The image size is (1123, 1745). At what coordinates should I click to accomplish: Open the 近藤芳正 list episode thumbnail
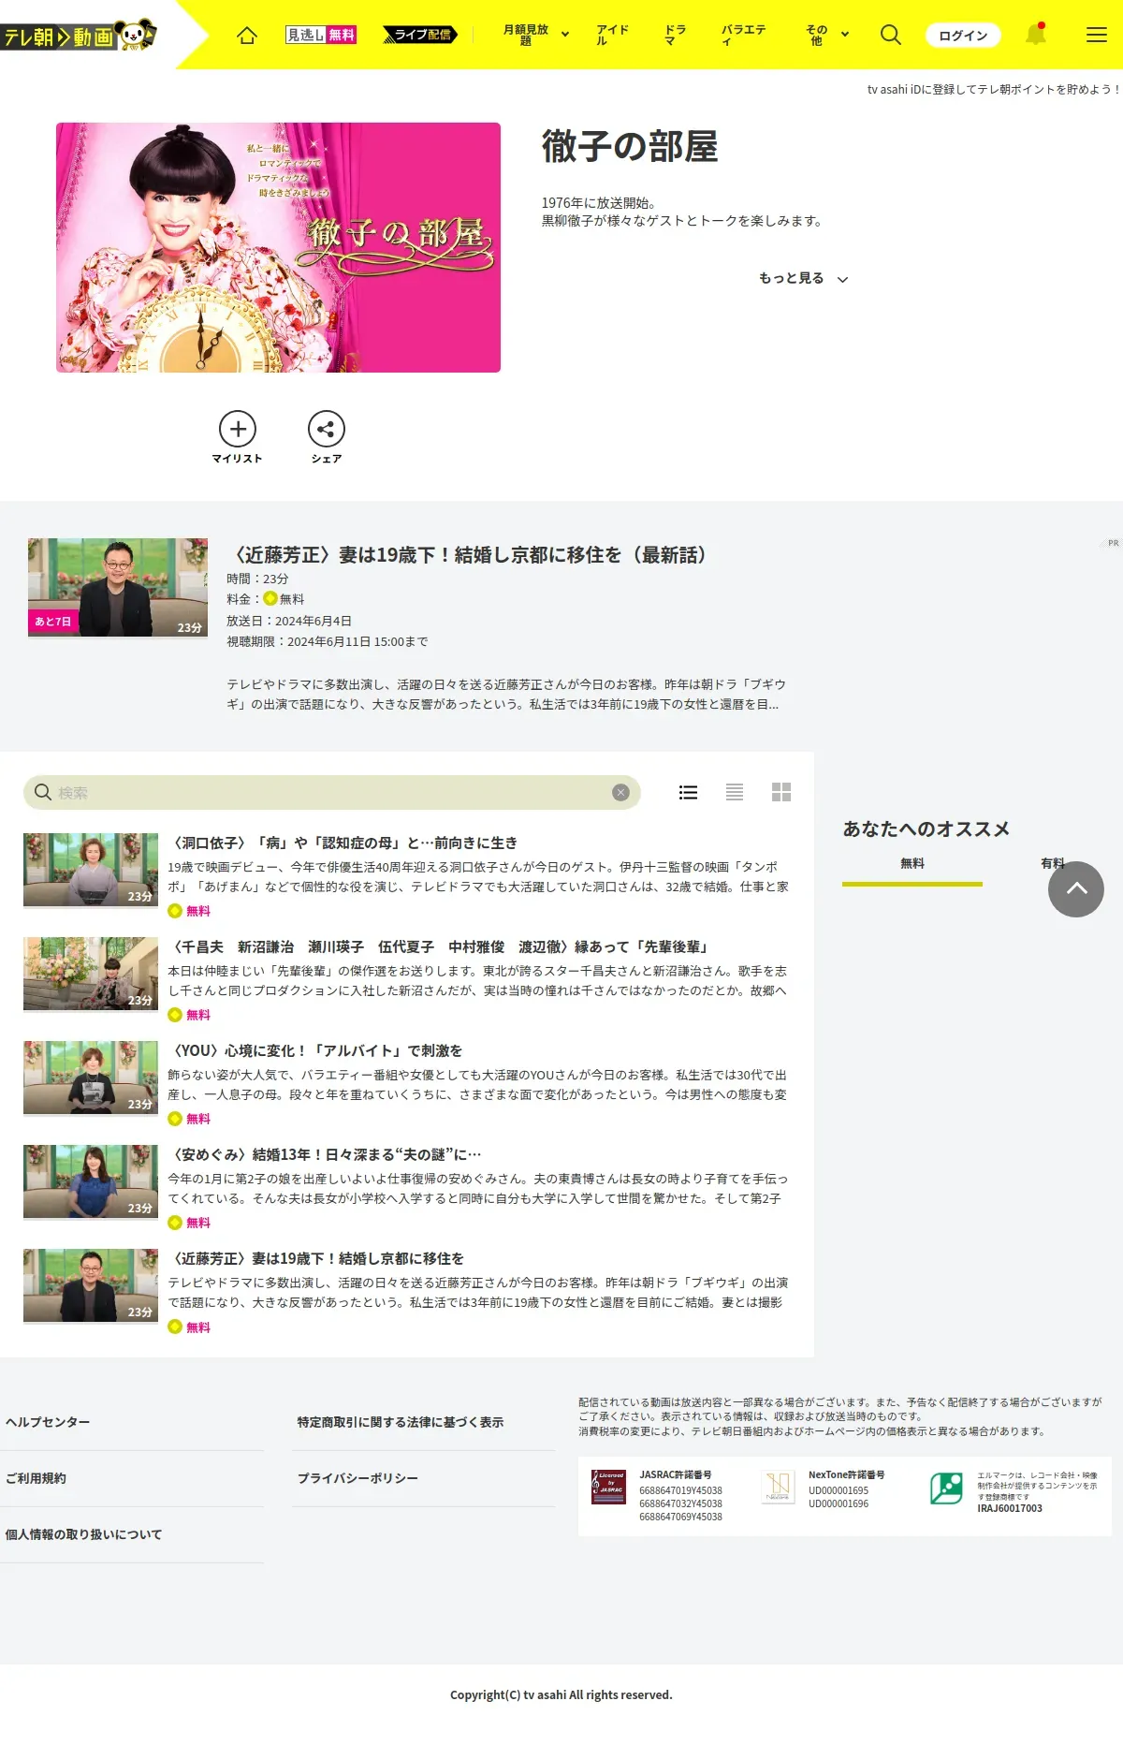pyautogui.click(x=91, y=1285)
